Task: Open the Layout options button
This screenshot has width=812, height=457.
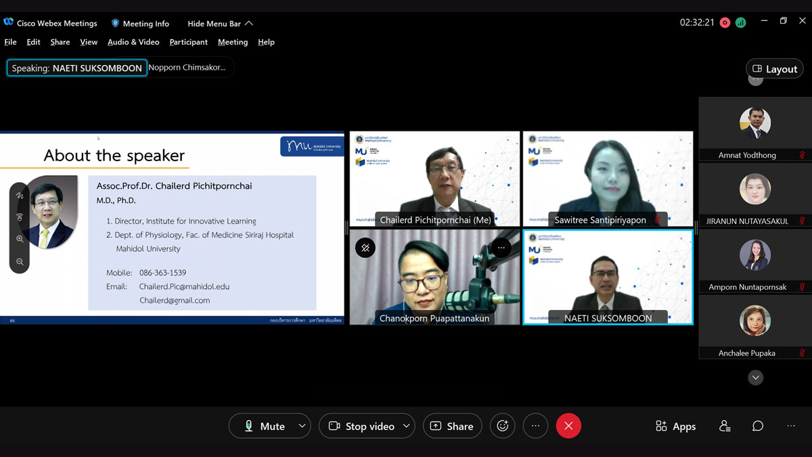Action: click(x=775, y=69)
